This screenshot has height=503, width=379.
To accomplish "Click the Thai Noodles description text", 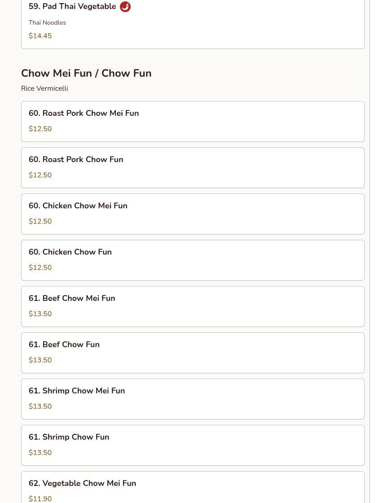I will pos(47,22).
